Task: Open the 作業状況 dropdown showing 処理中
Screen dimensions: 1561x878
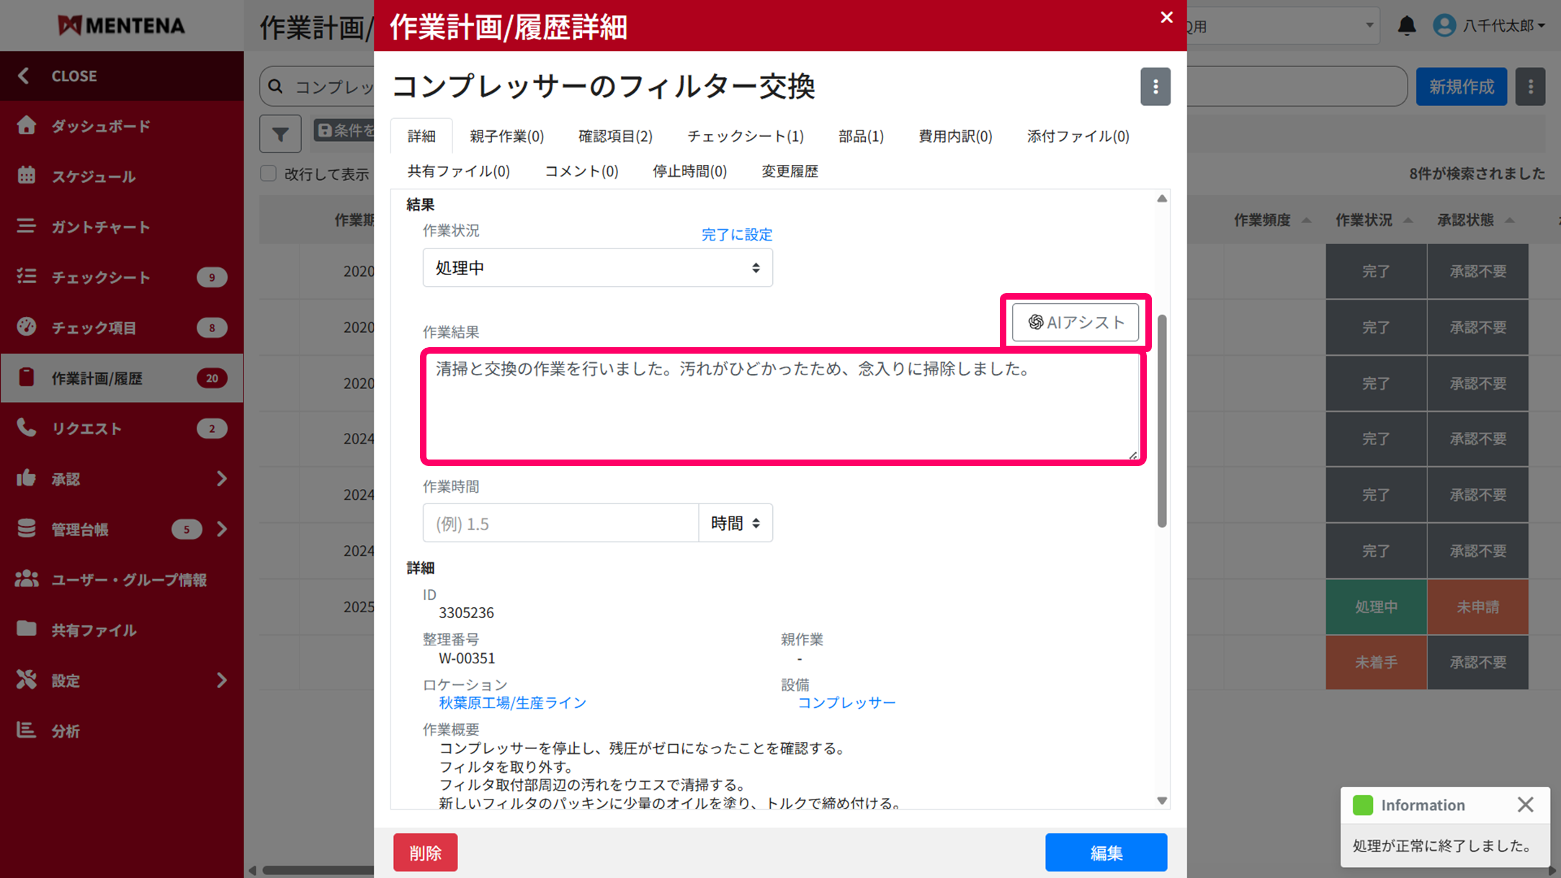Action: 597,268
